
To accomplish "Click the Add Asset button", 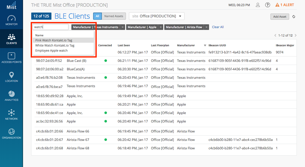I will coord(280,17).
